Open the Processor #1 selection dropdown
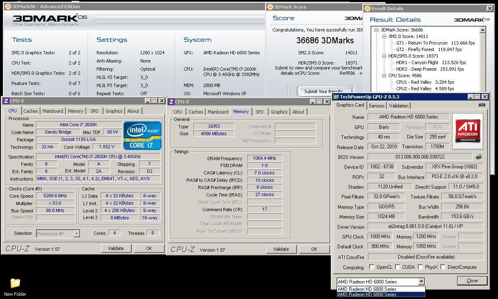 pyautogui.click(x=76, y=234)
